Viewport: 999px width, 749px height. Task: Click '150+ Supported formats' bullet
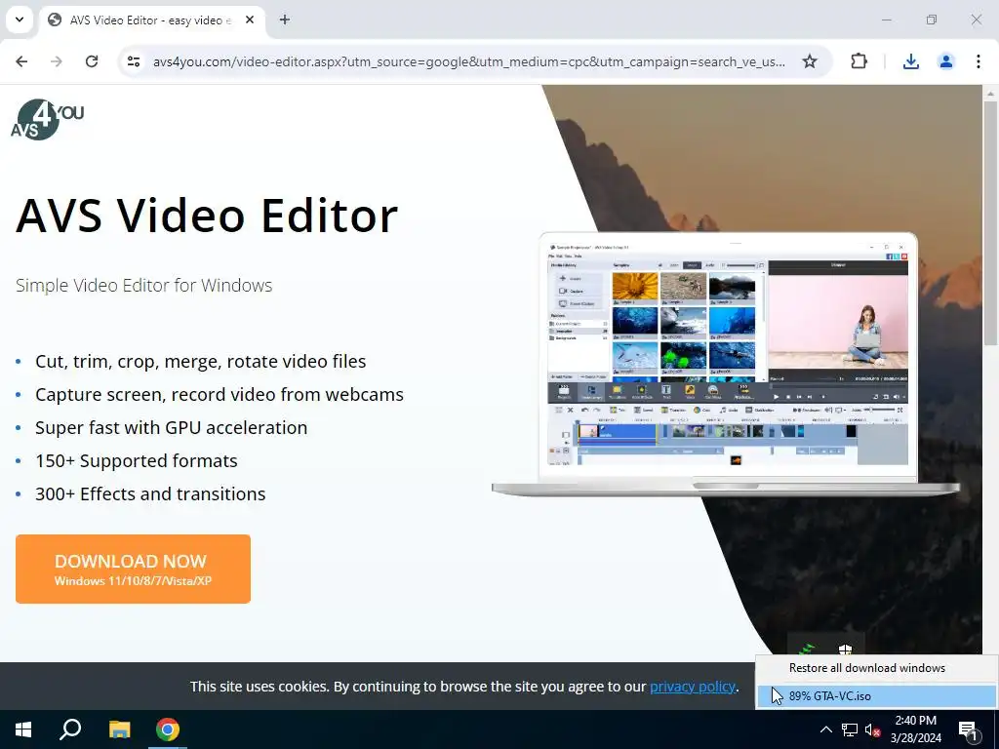tap(137, 460)
